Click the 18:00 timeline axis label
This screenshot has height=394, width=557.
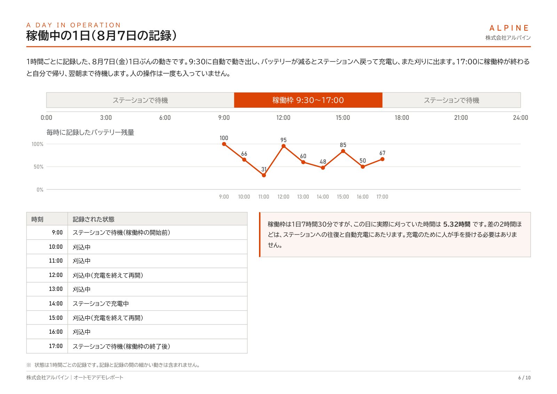402,118
